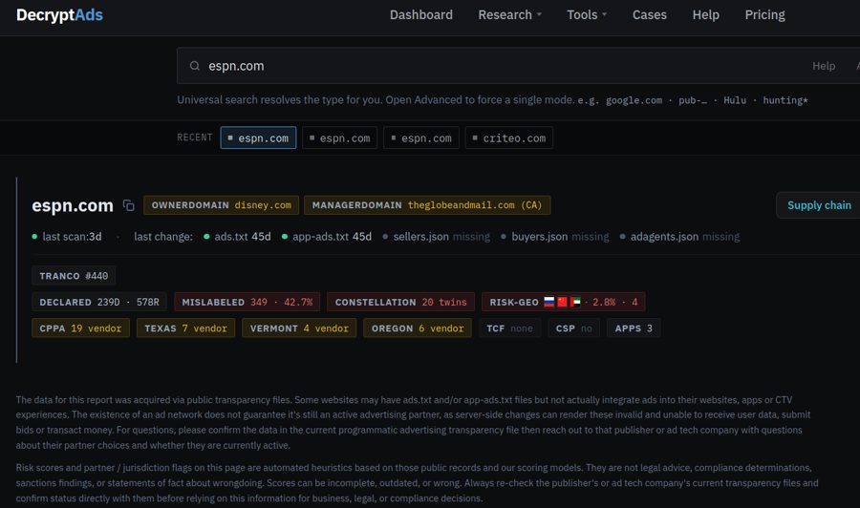Click the CPPA 19 vendor badge
The image size is (860, 508).
[80, 328]
